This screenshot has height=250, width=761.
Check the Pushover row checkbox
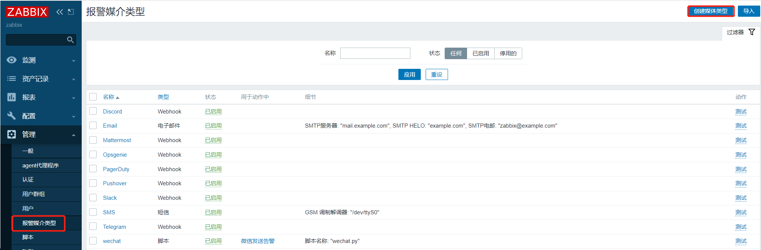[x=93, y=183]
